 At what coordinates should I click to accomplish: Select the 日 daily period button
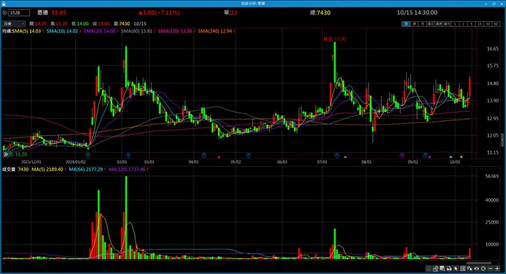[x=406, y=24]
